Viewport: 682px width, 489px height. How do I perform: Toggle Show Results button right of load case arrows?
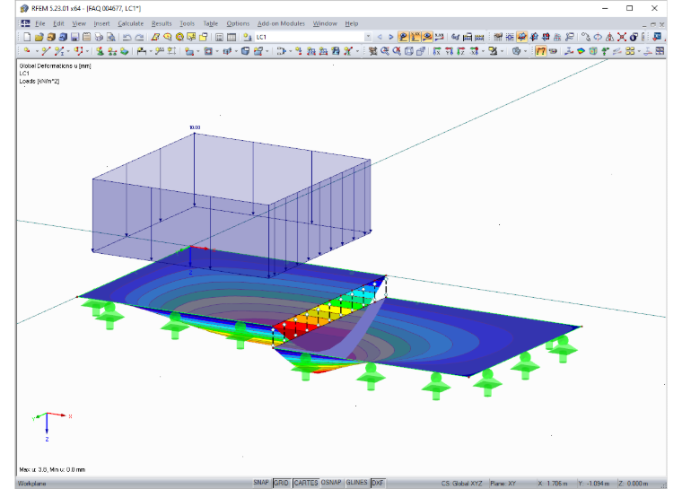pos(403,37)
